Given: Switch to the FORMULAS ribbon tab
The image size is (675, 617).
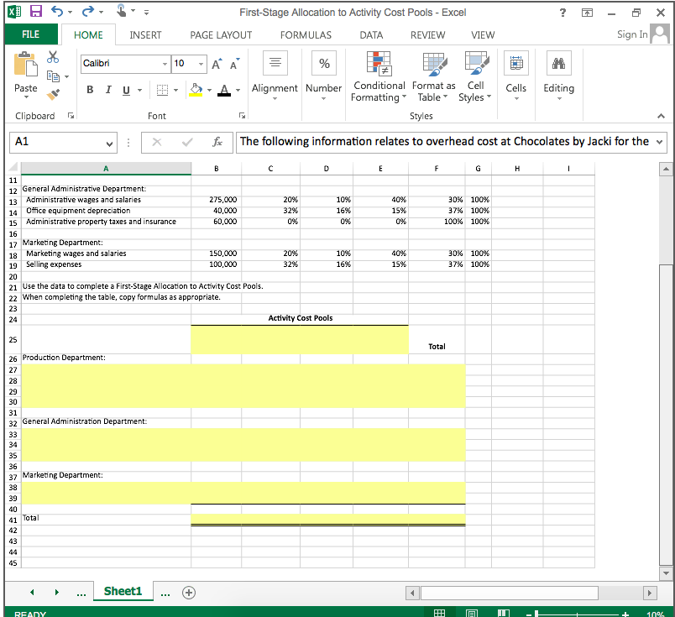Looking at the screenshot, I should coord(305,34).
